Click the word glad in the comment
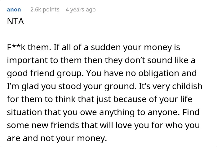The width and height of the screenshot is (217, 147). pos(30,86)
